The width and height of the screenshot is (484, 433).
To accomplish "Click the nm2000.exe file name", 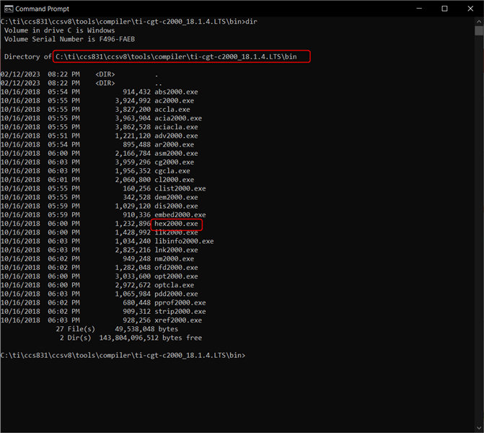I will (x=175, y=259).
